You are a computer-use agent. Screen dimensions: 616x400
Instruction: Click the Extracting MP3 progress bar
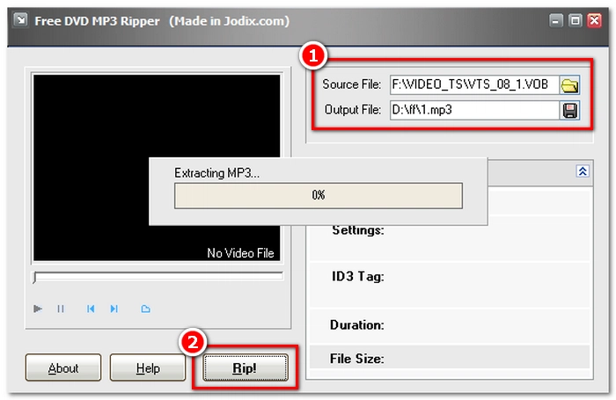pyautogui.click(x=319, y=195)
